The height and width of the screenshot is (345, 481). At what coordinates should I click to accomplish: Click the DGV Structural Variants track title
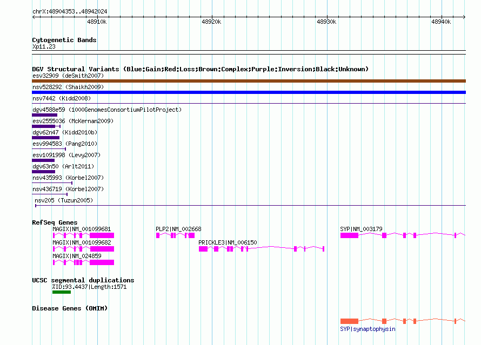coord(201,69)
